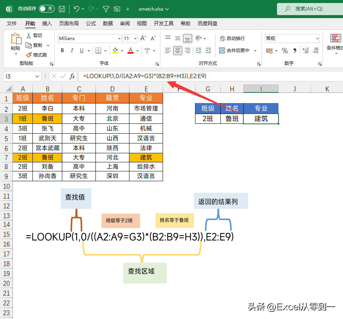Image resolution: width=343 pixels, height=319 pixels.
Task: Expand the Name Box I3 dropdown arrow
Action: point(37,76)
